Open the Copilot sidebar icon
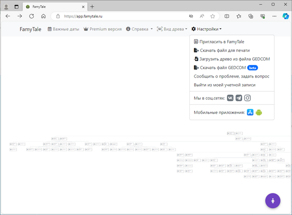292x215 pixels. click(x=285, y=16)
